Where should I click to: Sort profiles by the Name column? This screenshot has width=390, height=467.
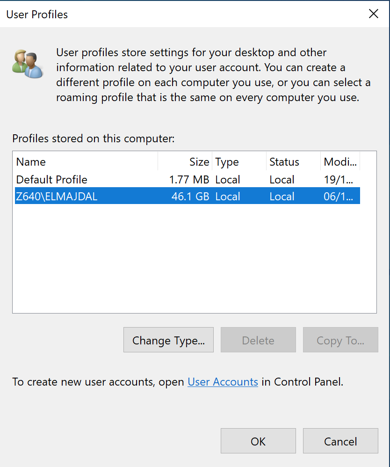31,161
